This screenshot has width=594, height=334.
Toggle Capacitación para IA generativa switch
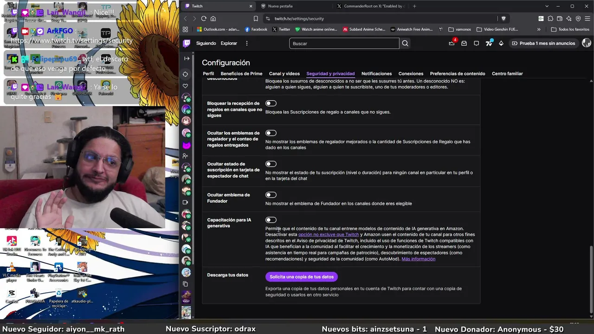coord(271,220)
